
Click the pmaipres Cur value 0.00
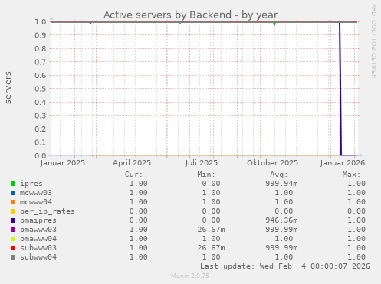pos(139,220)
